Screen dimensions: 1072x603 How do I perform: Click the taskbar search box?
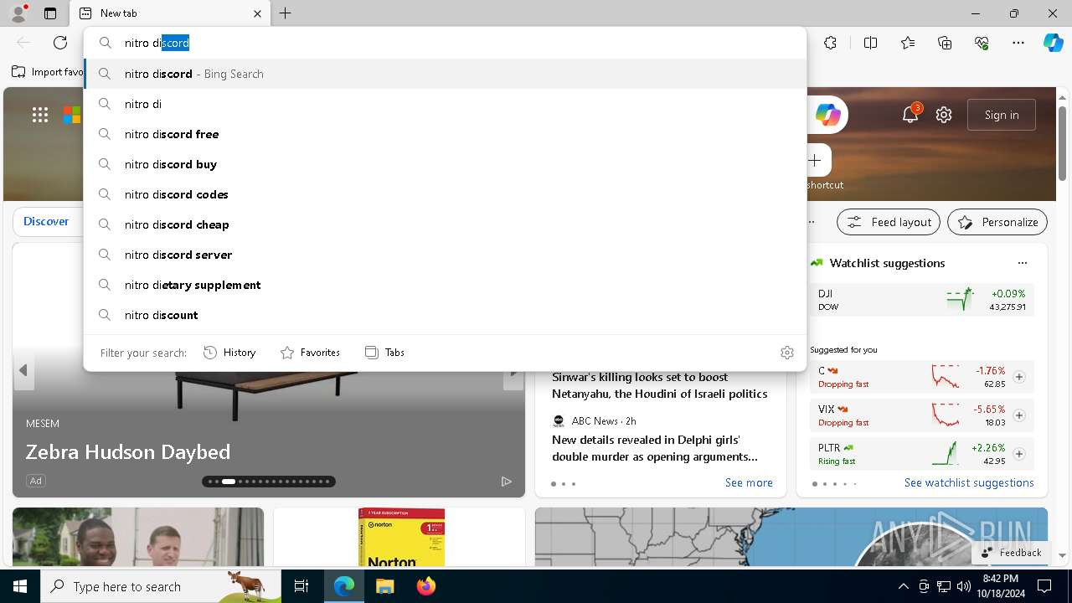[161, 586]
